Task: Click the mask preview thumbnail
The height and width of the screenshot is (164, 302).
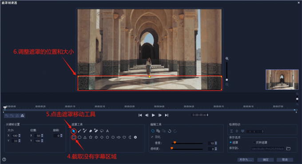Action: [x=282, y=80]
